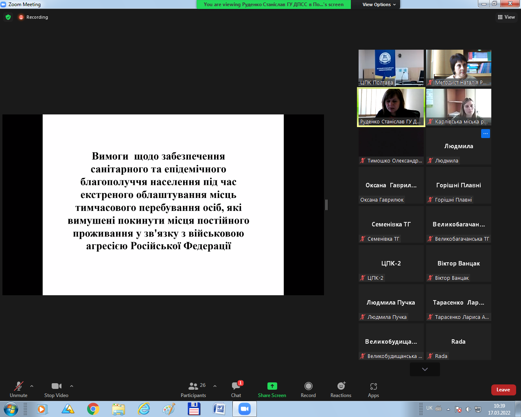Click the green encryption shield icon
Viewport: 521px width, 417px height.
8,17
